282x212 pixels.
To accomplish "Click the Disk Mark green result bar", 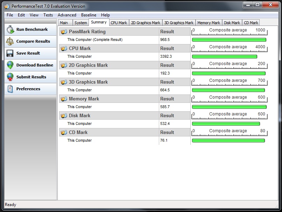I will pos(226,123).
